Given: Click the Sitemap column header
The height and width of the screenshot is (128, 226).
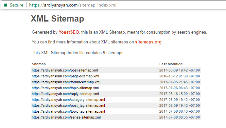Looking at the screenshot, I should point(39,64).
